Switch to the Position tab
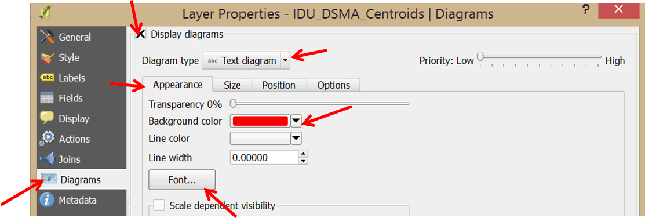Screen dimensions: 645x218 279,85
